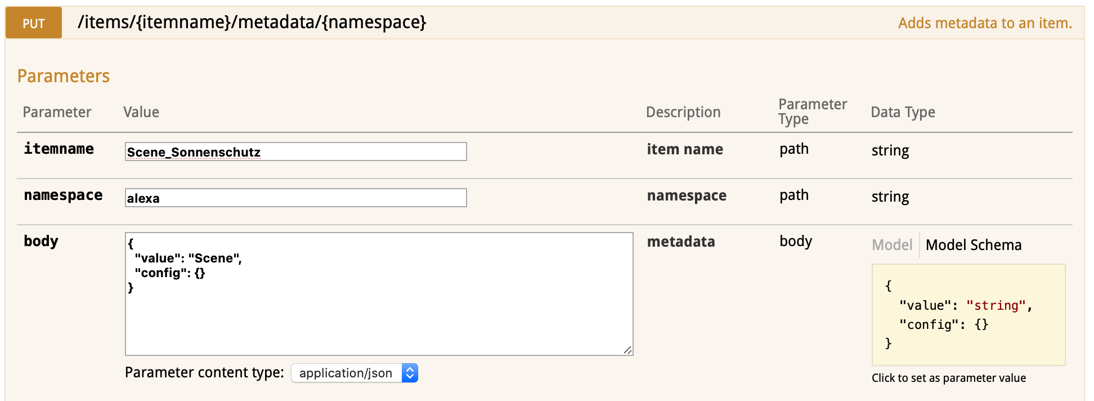
Task: Click the PUT method badge
Action: [34, 23]
